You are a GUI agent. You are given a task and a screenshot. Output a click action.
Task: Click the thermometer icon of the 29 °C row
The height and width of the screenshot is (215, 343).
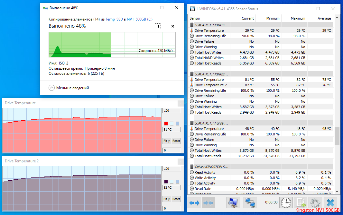[192, 30]
